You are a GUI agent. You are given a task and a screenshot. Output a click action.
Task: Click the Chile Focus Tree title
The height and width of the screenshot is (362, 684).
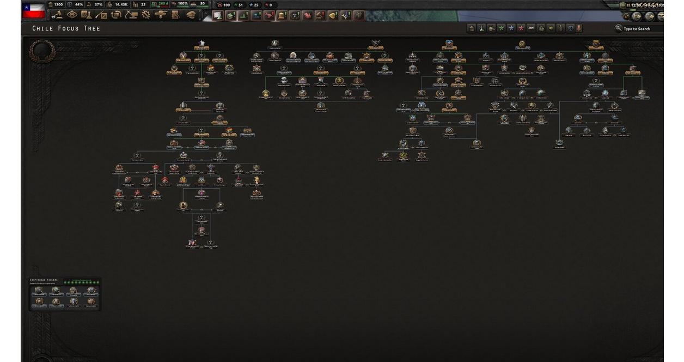pyautogui.click(x=66, y=28)
